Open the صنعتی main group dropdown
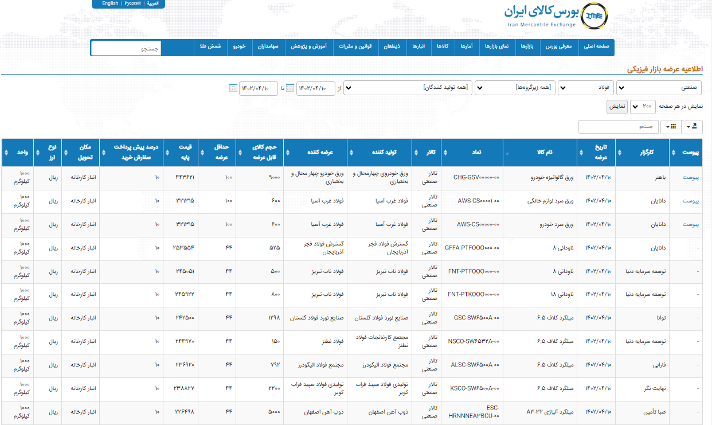 coord(659,88)
